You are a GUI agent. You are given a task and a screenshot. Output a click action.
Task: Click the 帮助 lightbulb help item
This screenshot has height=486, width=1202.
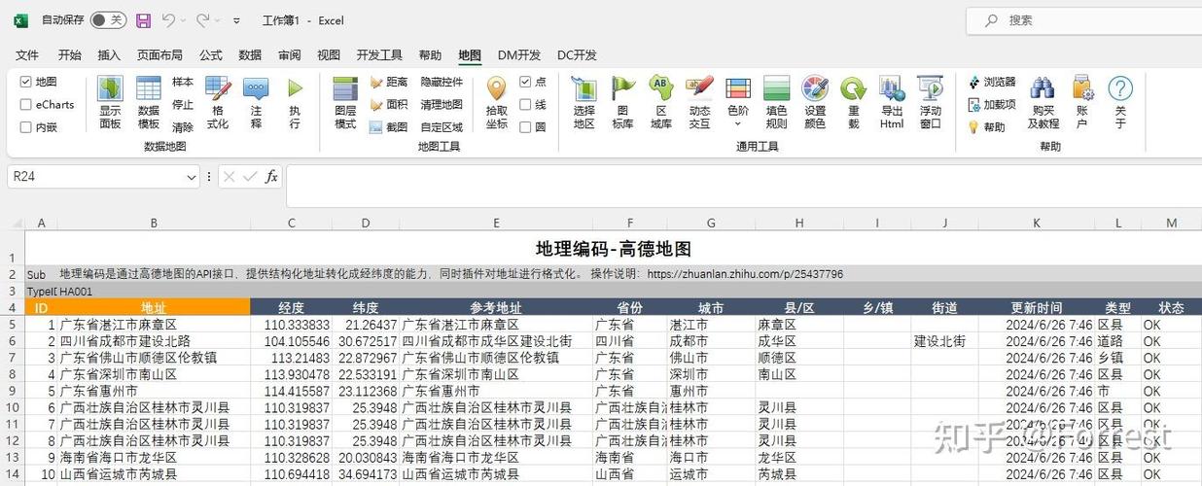pos(986,127)
